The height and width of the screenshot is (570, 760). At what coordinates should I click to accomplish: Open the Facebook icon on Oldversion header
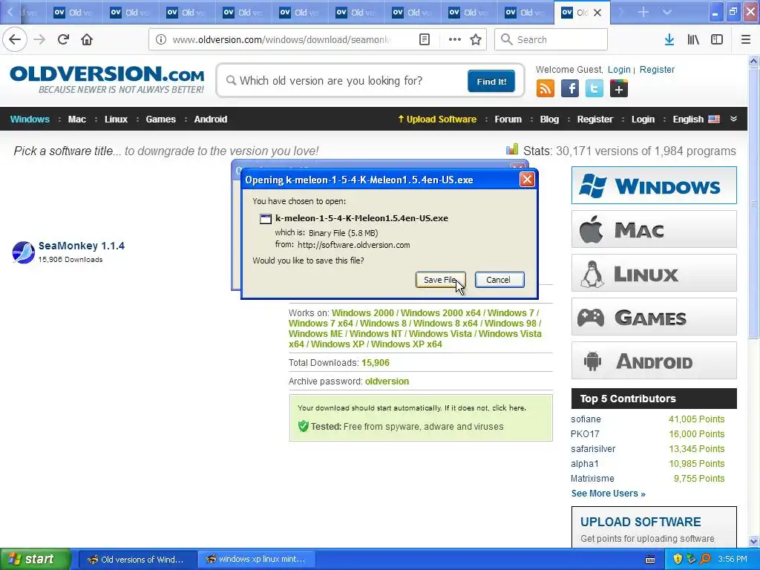click(x=570, y=89)
